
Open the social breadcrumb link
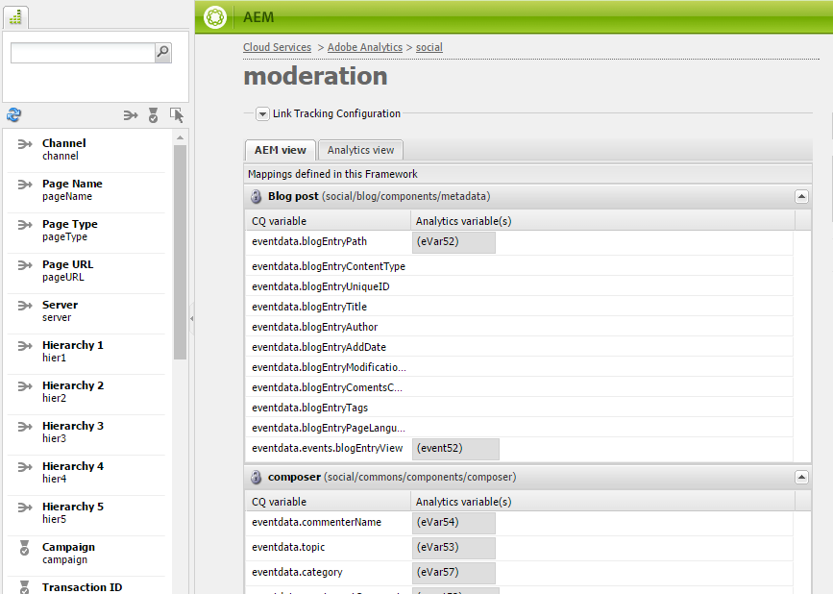pyautogui.click(x=429, y=47)
